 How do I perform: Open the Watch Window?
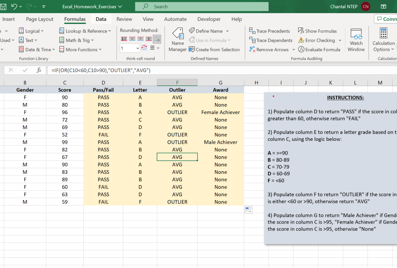click(x=356, y=40)
